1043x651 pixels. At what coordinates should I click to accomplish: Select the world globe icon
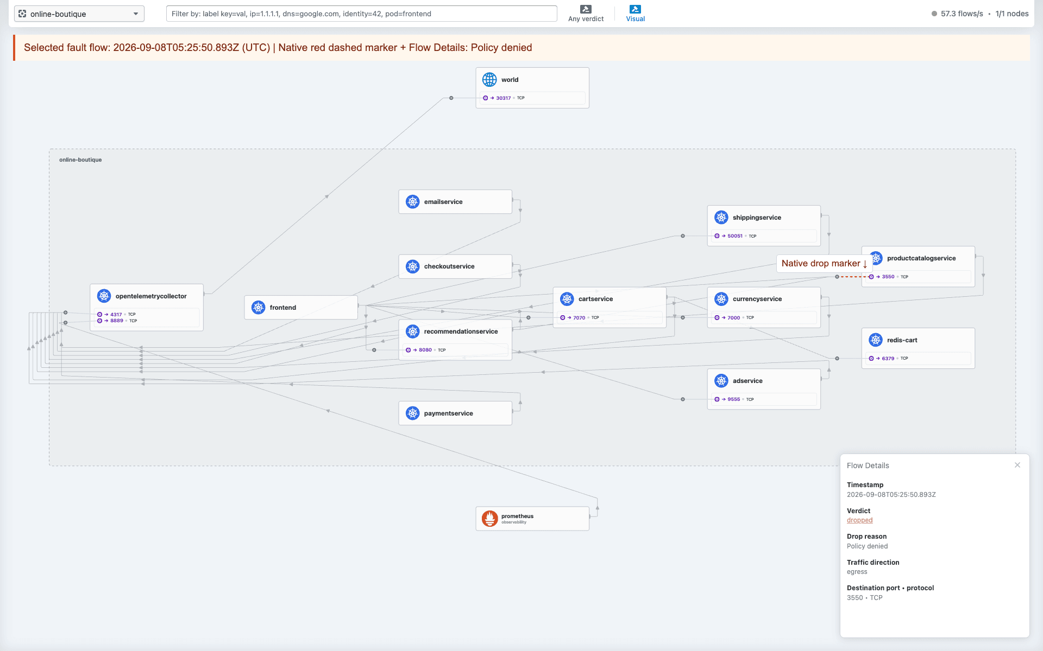(489, 80)
